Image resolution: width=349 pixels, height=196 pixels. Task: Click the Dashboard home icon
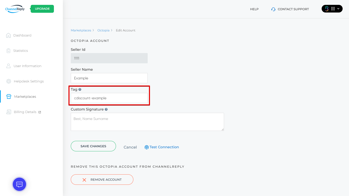click(x=8, y=35)
